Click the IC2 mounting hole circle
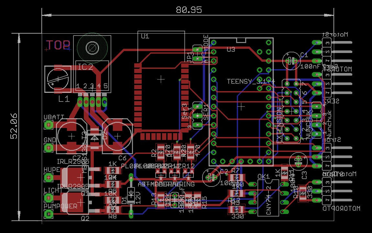The height and width of the screenshot is (233, 372). tap(92, 48)
